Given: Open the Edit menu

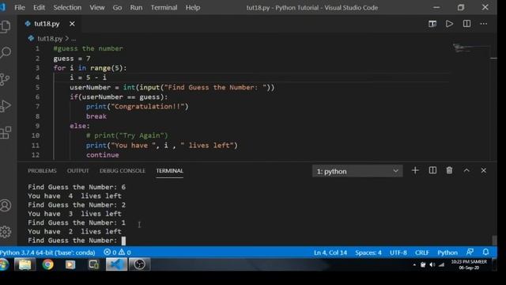Looking at the screenshot, I should pyautogui.click(x=39, y=7).
